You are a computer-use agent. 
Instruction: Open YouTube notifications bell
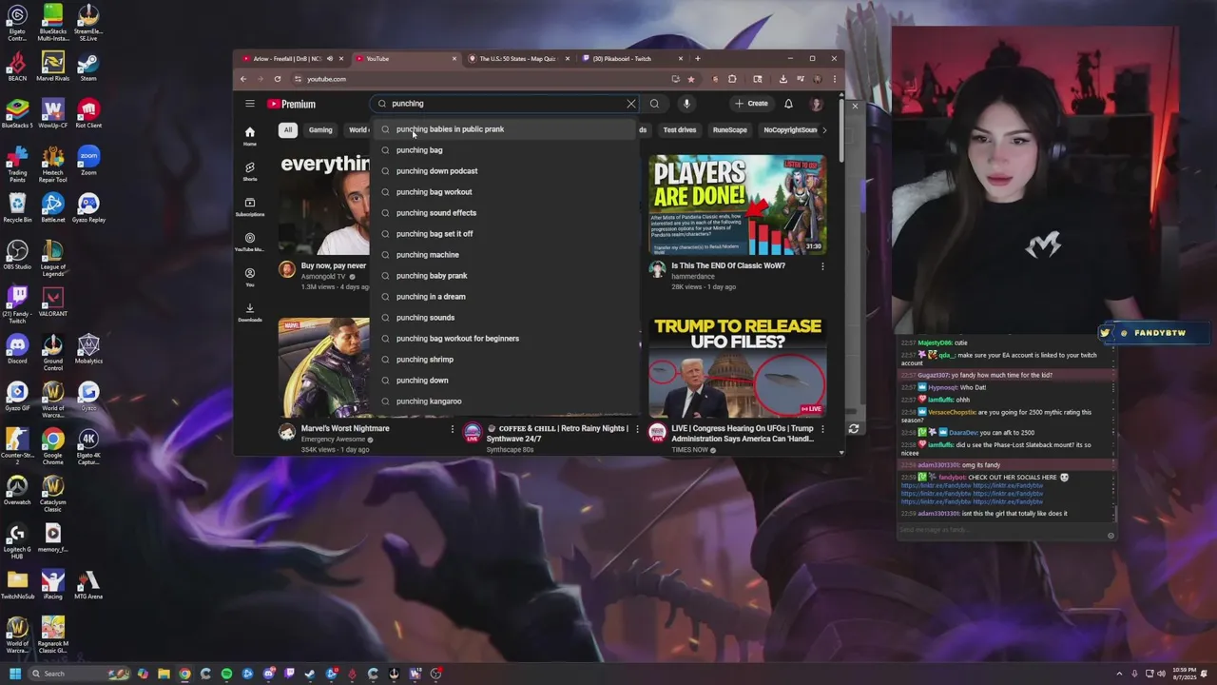coord(788,104)
